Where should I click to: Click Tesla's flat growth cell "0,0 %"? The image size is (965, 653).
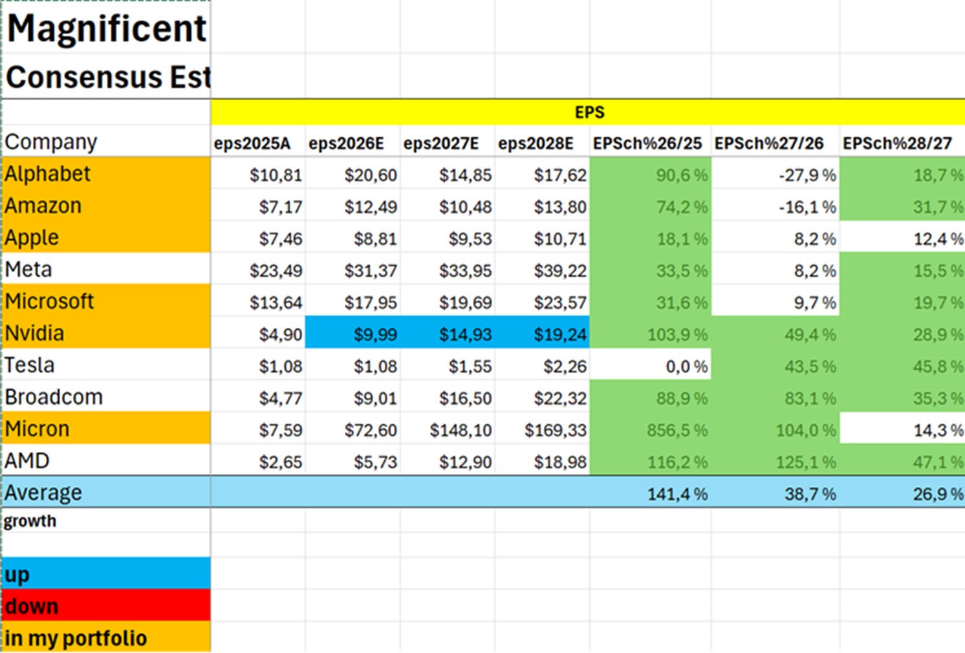(x=650, y=365)
